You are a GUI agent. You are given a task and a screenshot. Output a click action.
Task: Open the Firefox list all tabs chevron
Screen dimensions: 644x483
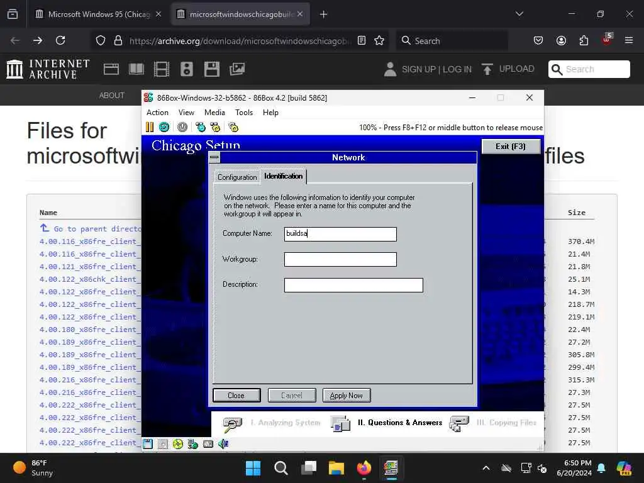click(519, 14)
